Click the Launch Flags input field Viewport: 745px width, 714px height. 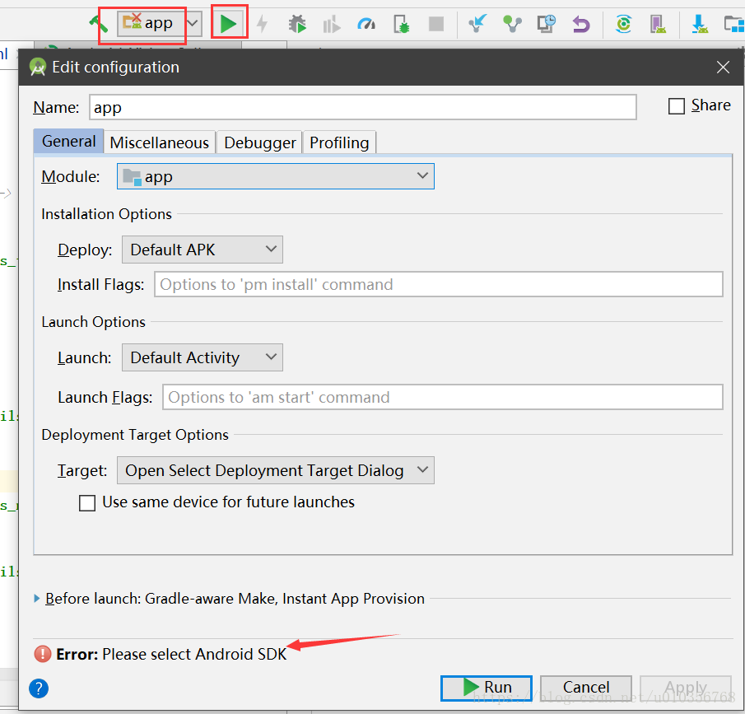[443, 397]
